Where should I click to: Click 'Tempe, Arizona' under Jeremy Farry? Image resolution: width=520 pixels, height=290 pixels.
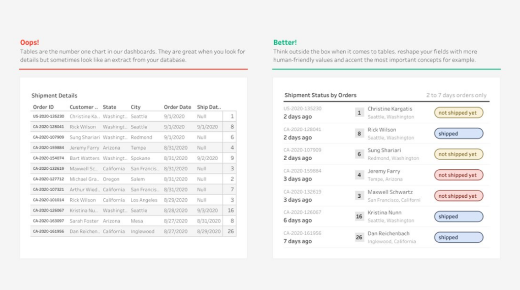click(385, 179)
